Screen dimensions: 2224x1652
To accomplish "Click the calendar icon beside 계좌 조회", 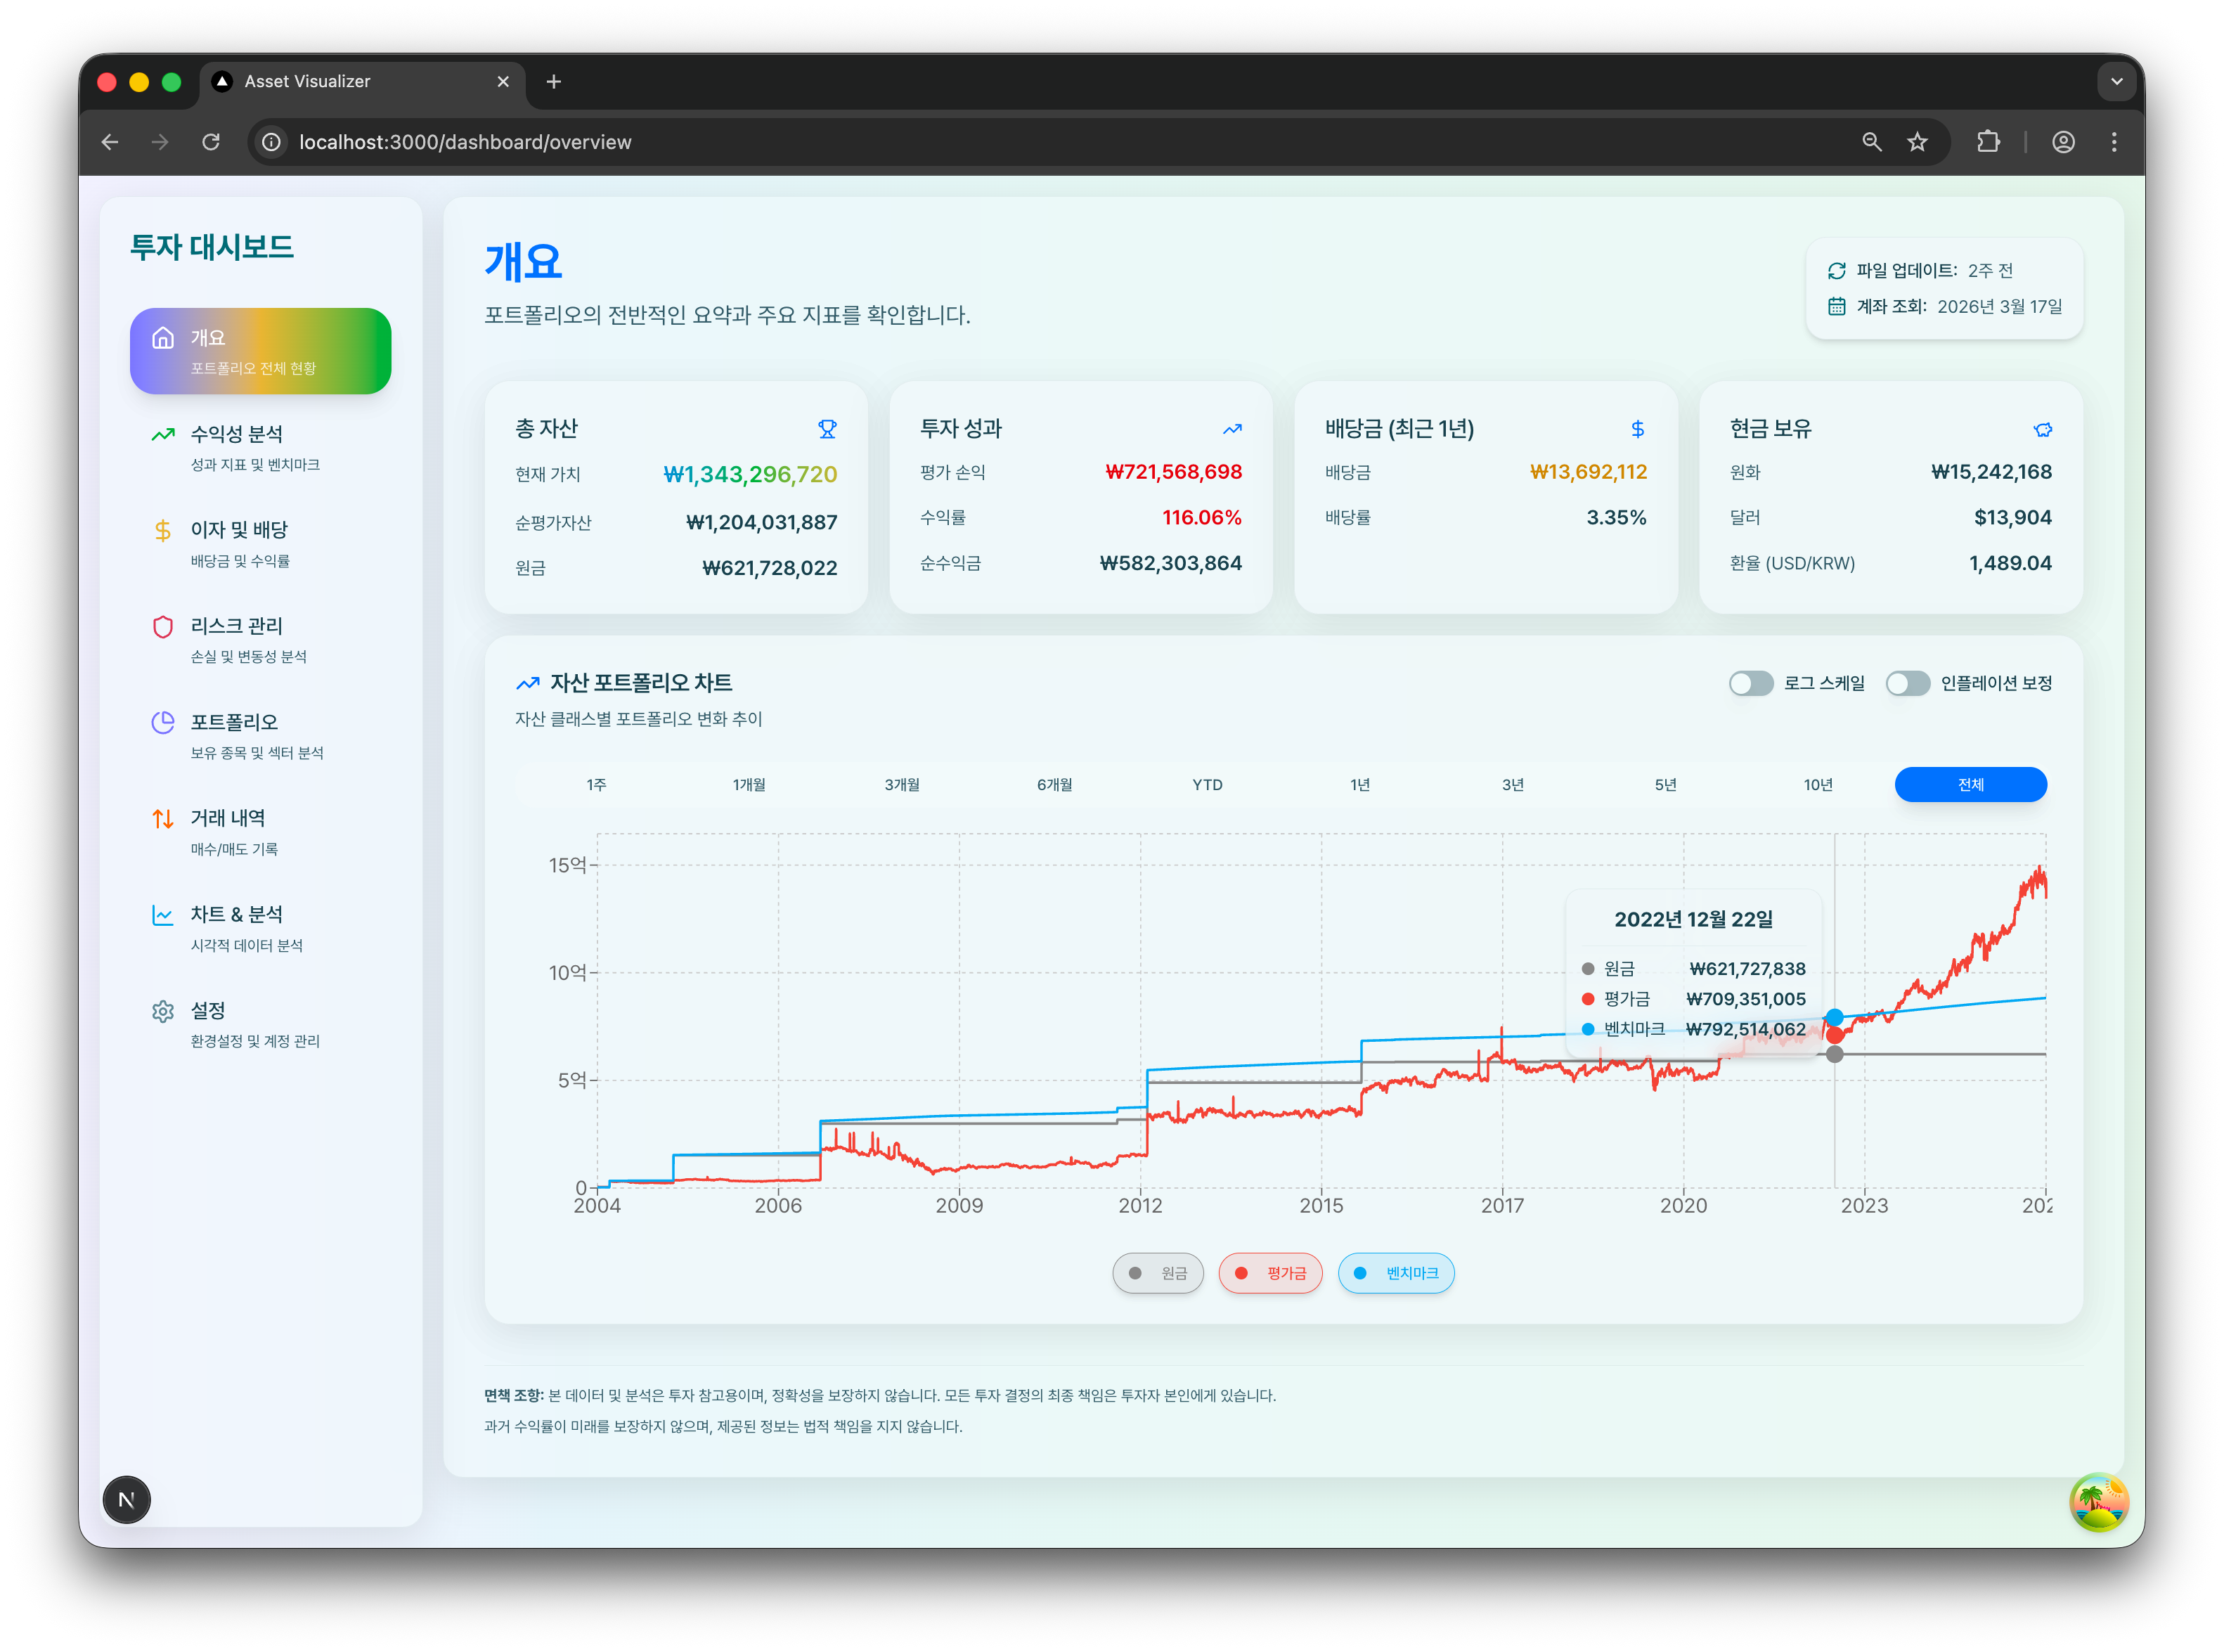I will [1836, 307].
